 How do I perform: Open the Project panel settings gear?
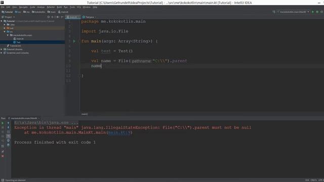58,17
